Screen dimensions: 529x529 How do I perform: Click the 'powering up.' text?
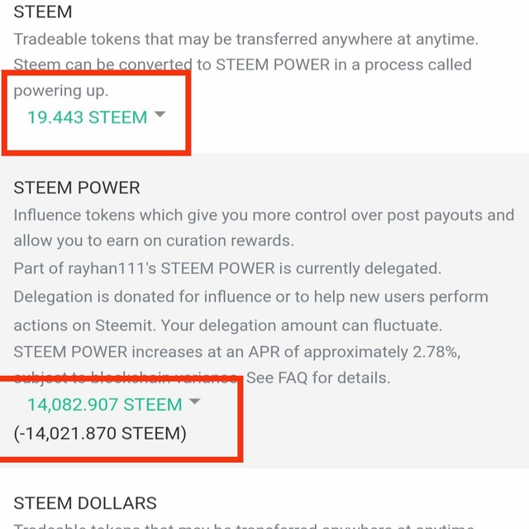click(61, 90)
